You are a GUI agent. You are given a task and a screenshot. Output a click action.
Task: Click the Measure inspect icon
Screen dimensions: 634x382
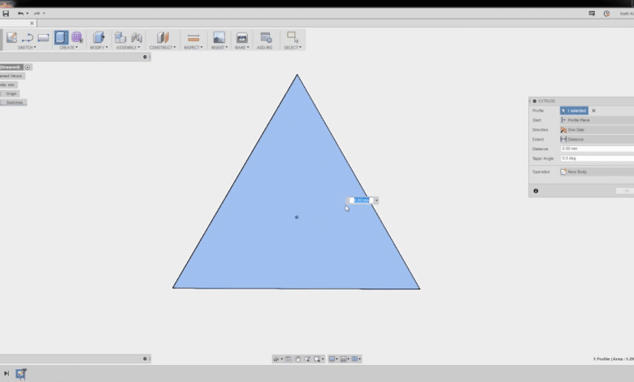click(x=193, y=38)
